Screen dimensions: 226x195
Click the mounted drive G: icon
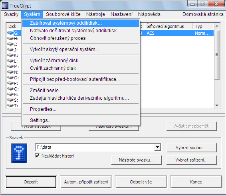tap(10, 33)
